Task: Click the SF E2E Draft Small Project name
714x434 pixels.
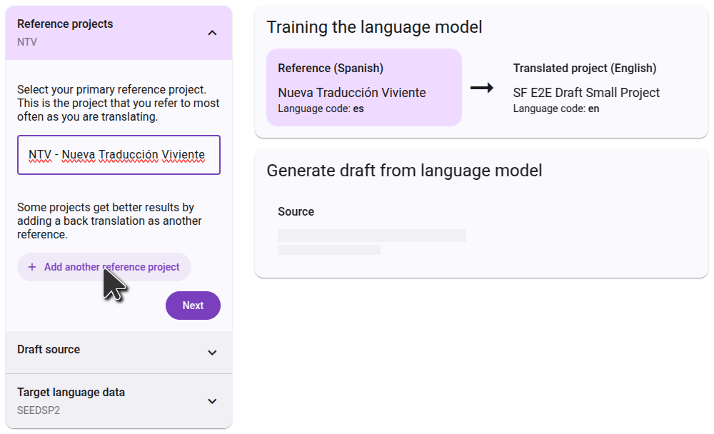Action: point(586,93)
